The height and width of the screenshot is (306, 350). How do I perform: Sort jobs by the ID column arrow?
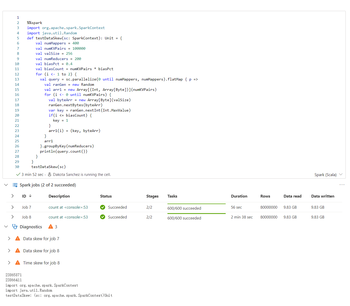(30, 196)
